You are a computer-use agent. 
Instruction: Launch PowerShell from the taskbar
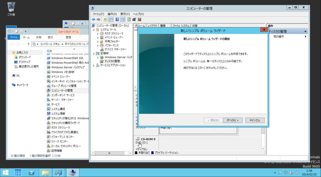pyautogui.click(x=31, y=173)
